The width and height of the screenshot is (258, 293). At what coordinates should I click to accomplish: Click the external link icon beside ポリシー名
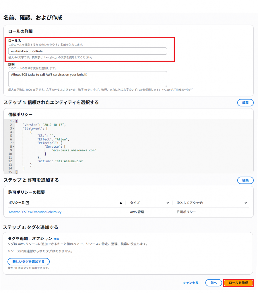click(x=27, y=203)
